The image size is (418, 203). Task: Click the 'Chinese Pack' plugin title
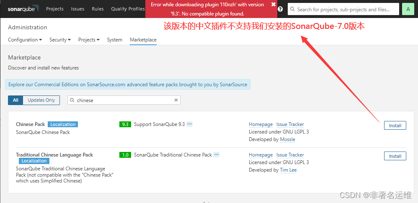31,124
